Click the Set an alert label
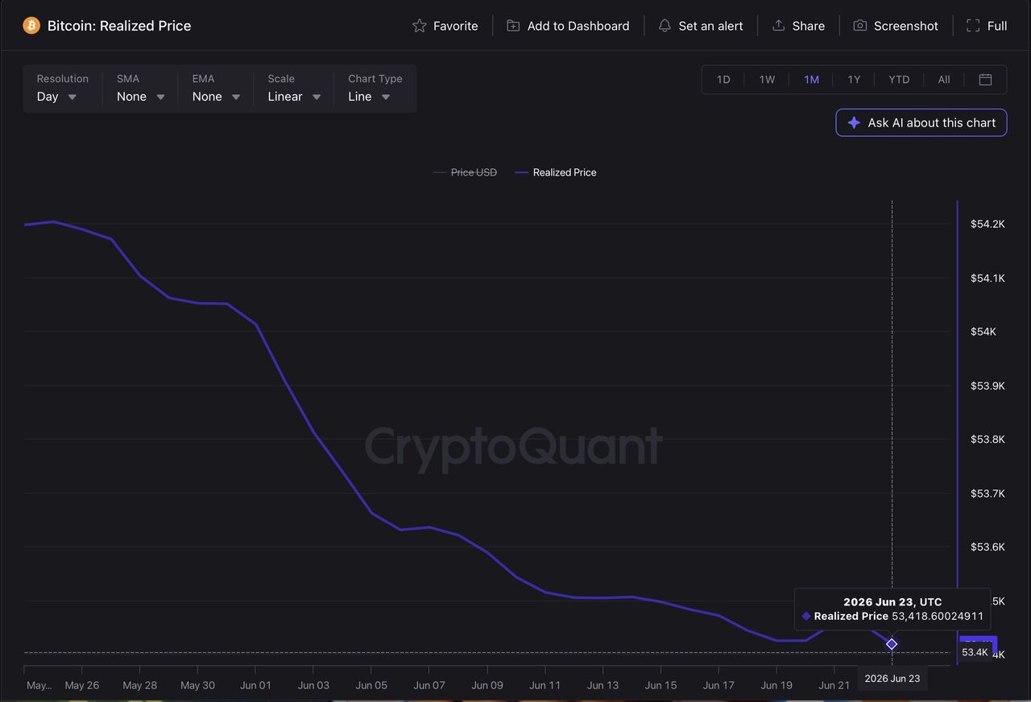The height and width of the screenshot is (702, 1031). [x=711, y=26]
